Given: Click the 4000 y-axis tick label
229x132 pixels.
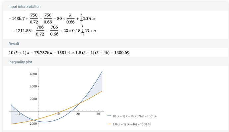Looking at the screenshot, I should 33,86.
